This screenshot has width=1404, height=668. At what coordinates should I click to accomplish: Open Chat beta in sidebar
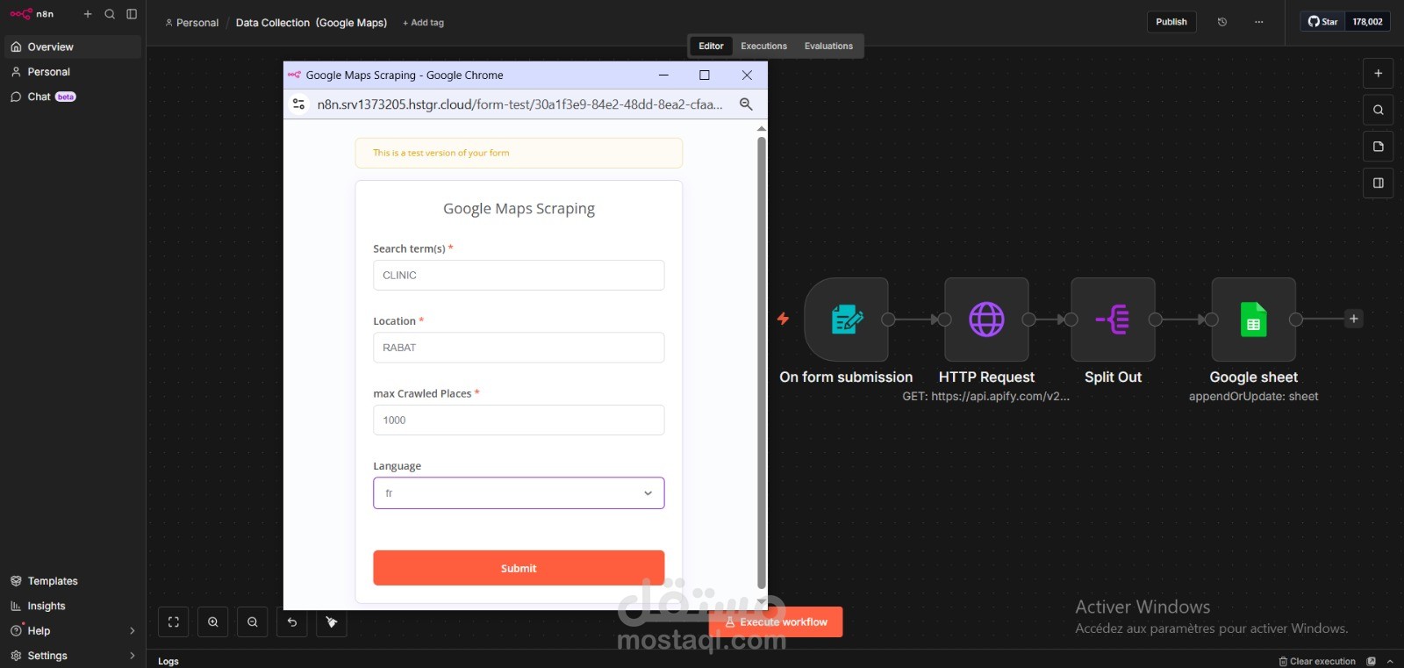(x=73, y=97)
